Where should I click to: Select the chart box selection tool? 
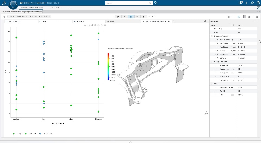click(89, 25)
